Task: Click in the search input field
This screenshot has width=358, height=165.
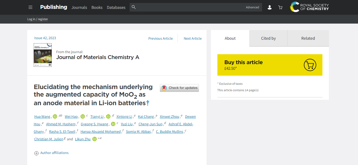Action: tap(190, 7)
